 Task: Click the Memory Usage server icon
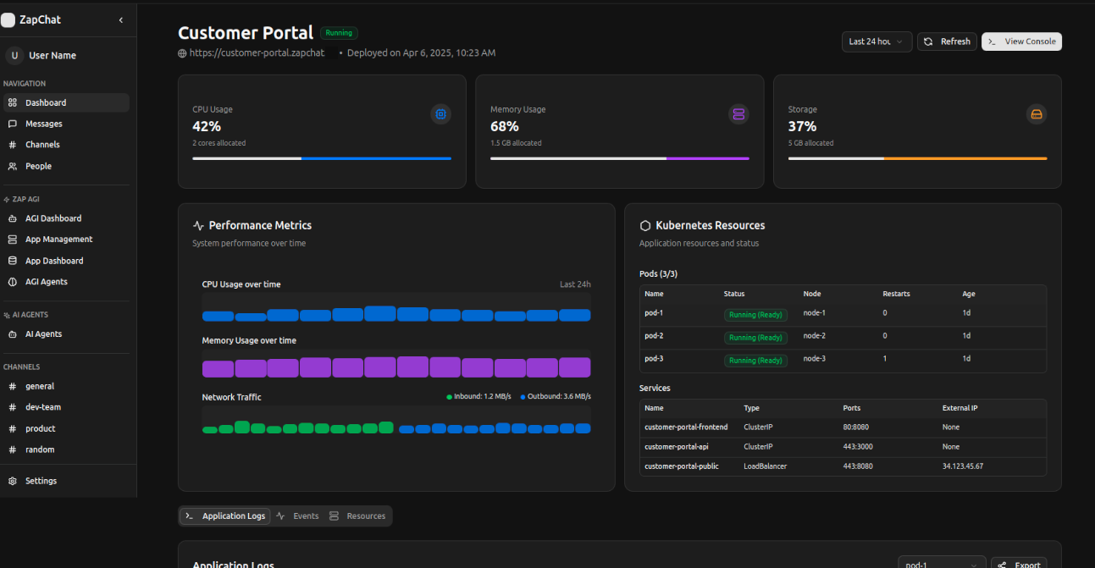[738, 114]
